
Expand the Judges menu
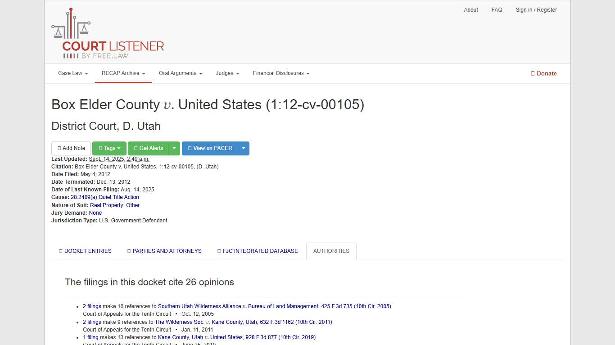pos(227,73)
